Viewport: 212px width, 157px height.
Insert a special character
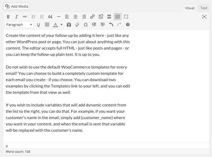pyautogui.click(x=85, y=24)
